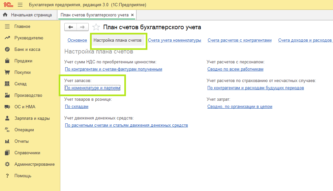
Task: Click the Склад grid icon
Action: coord(7,84)
